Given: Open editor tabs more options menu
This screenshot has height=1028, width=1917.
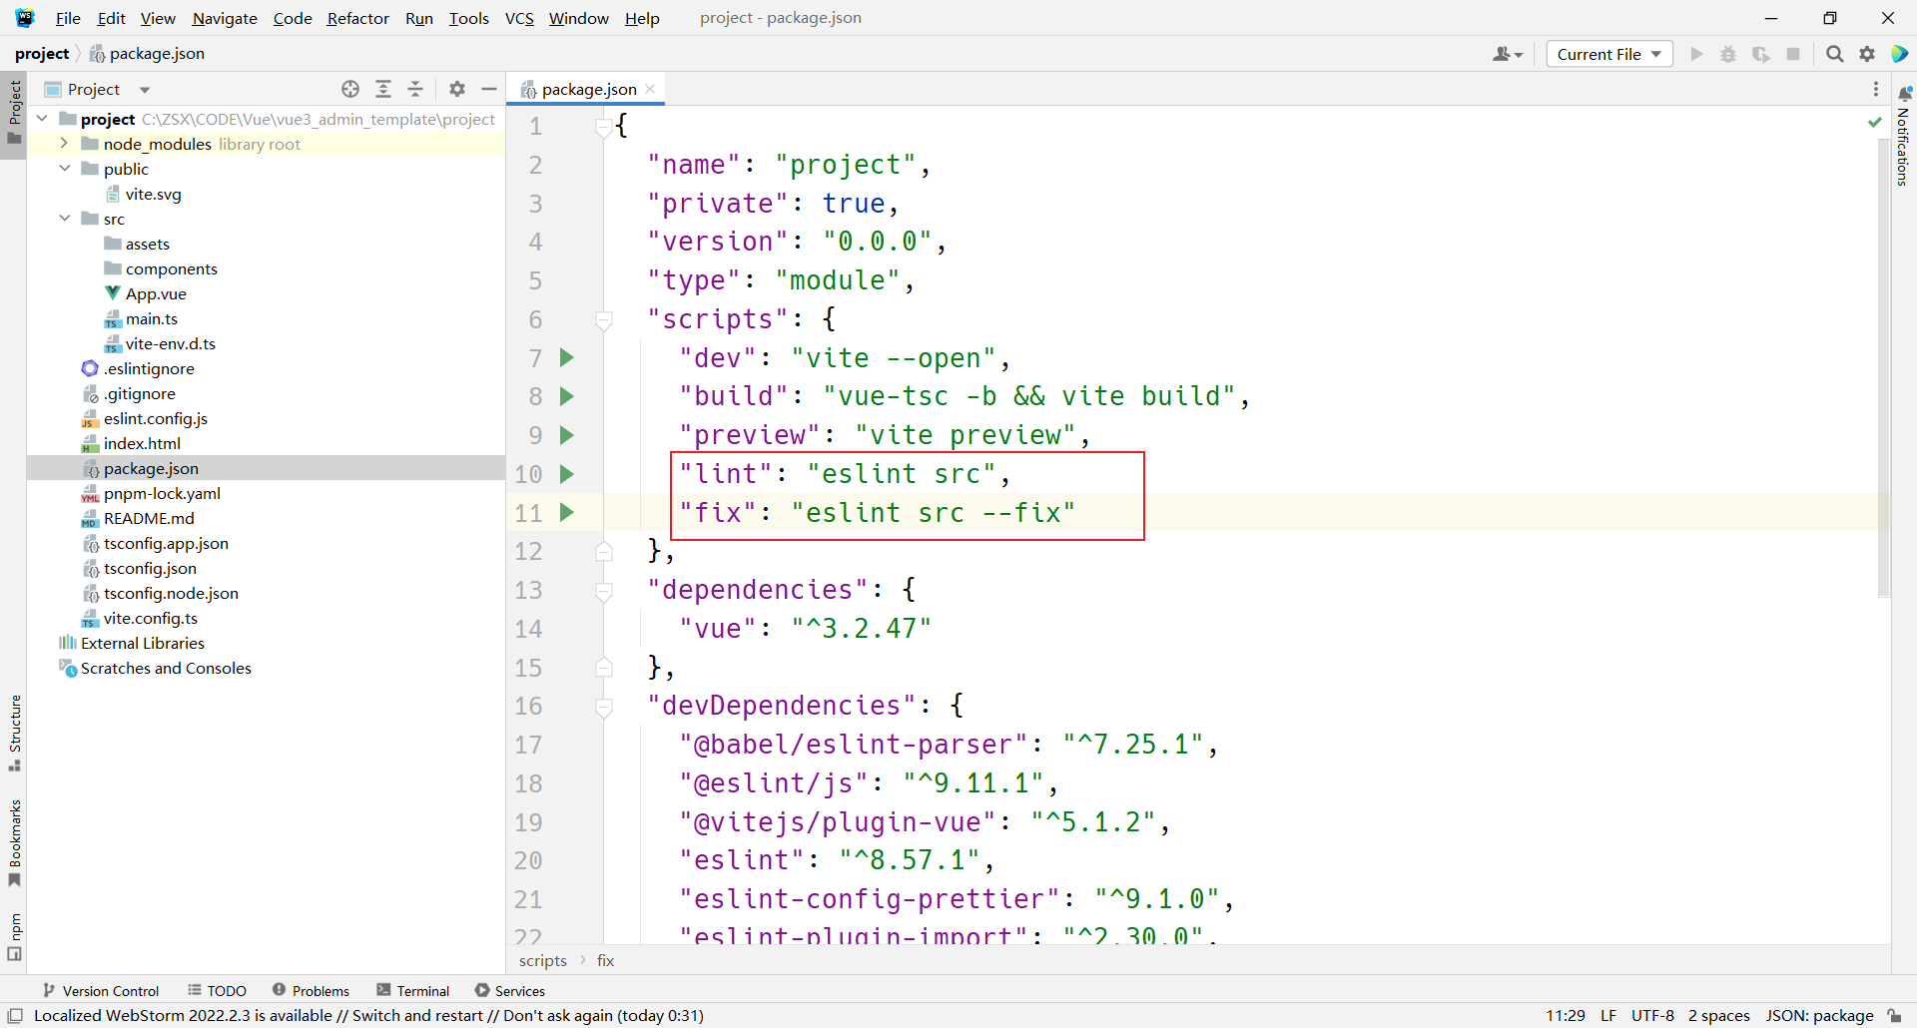Looking at the screenshot, I should 1876,89.
